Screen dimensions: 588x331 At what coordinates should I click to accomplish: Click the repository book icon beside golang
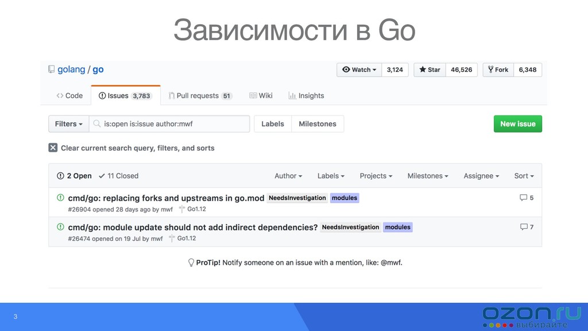click(x=51, y=70)
